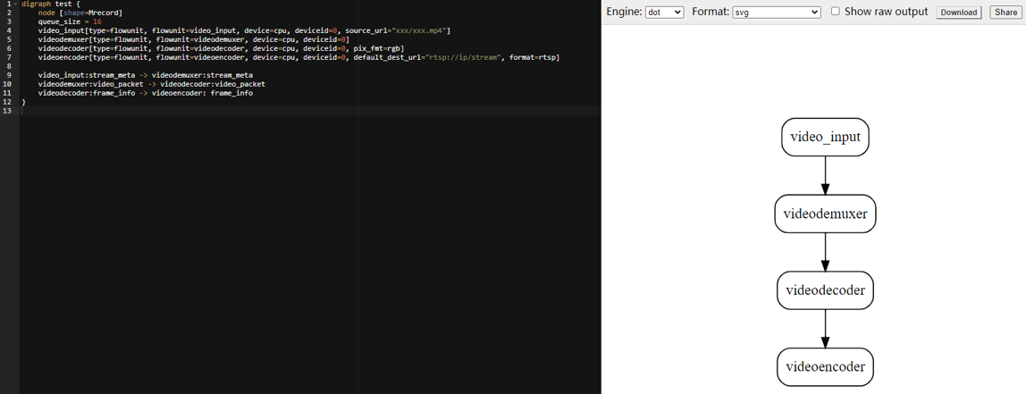
Task: Enable the Show raw output checkbox
Action: tap(835, 11)
